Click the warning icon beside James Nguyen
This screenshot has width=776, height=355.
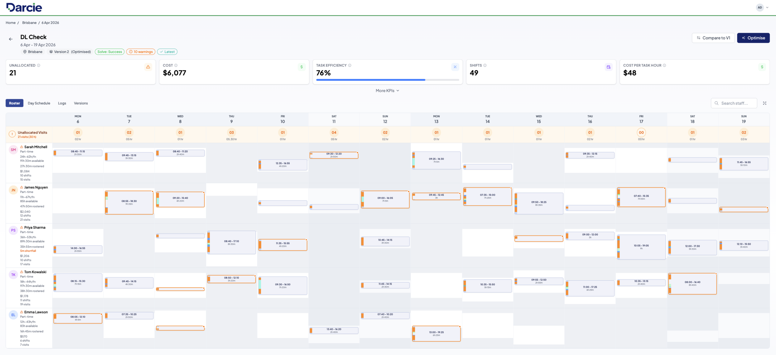[22, 187]
